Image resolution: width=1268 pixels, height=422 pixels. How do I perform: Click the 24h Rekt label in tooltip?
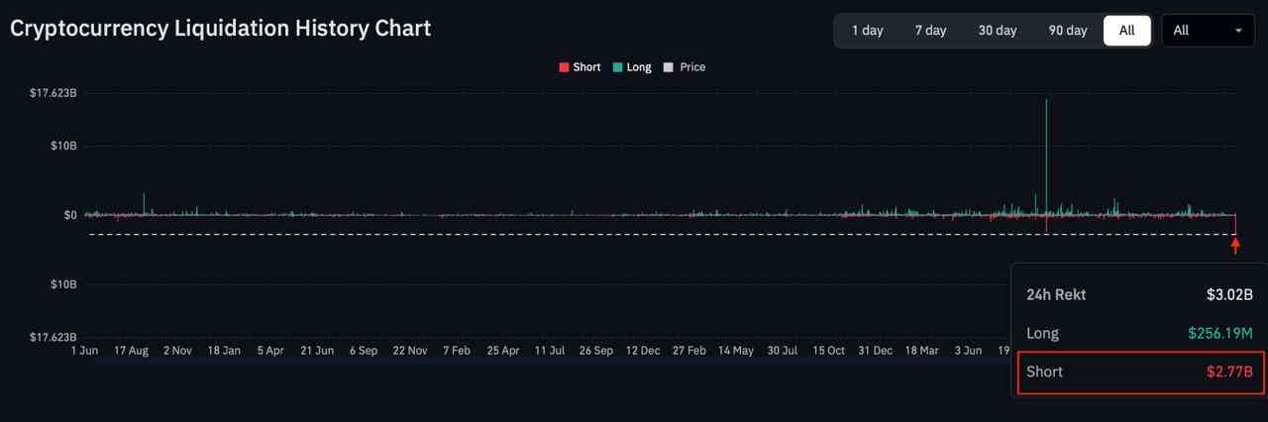tap(1056, 294)
